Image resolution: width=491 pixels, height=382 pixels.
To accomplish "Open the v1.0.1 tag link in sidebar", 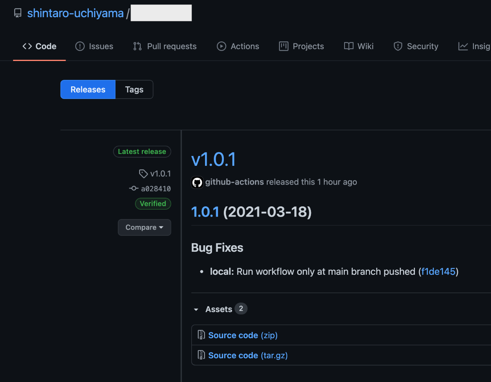I will point(160,174).
